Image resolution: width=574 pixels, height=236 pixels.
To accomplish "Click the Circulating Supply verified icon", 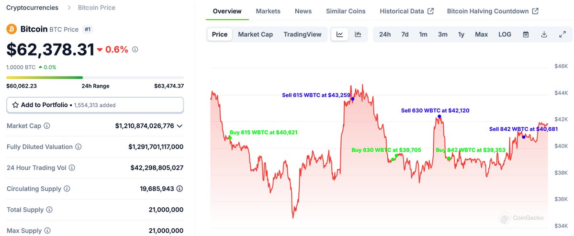I will (180, 189).
